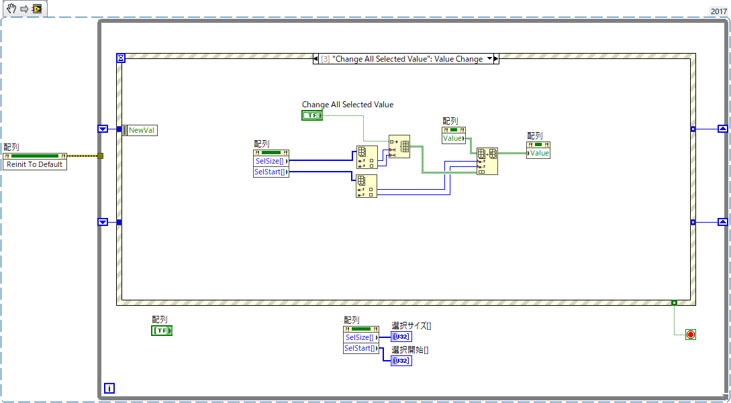Select the 選択開始[] U32 indicator terminal

(401, 361)
